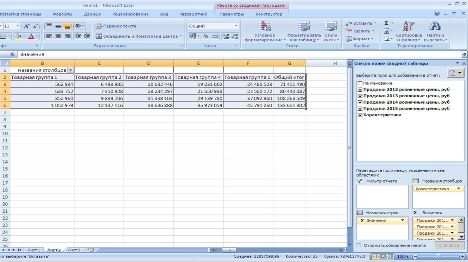Open Format as Table gallery
This screenshot has height=262, width=468.
click(304, 27)
